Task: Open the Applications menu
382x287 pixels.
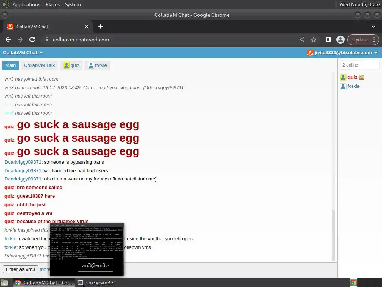Action: point(26,4)
